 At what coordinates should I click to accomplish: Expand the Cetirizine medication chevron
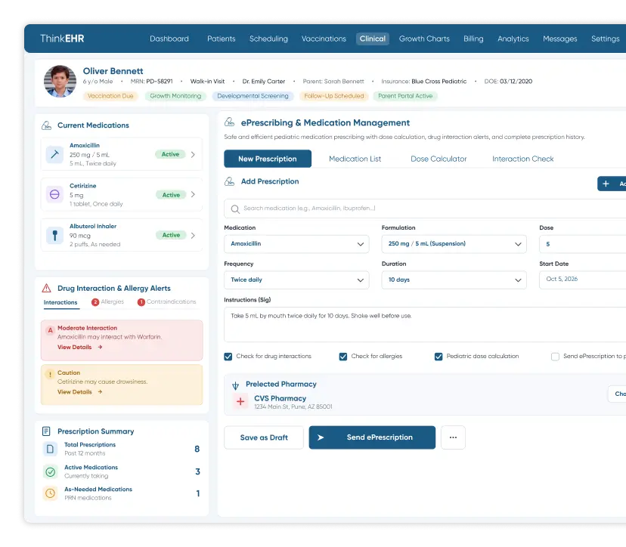pos(193,195)
